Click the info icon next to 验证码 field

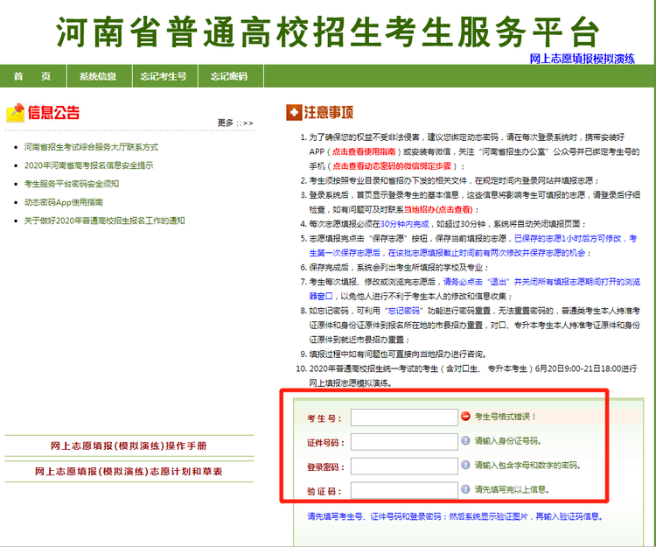click(x=466, y=490)
